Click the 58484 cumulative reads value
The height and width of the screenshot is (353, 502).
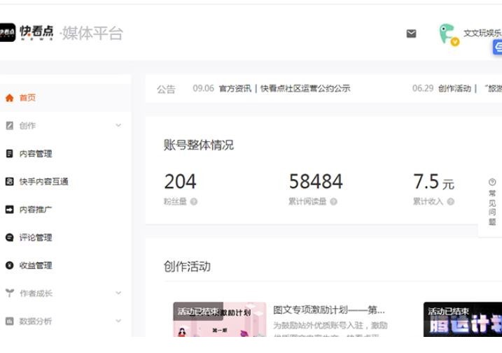316,181
